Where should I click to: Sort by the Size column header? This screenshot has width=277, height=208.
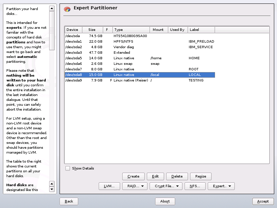click(92, 30)
